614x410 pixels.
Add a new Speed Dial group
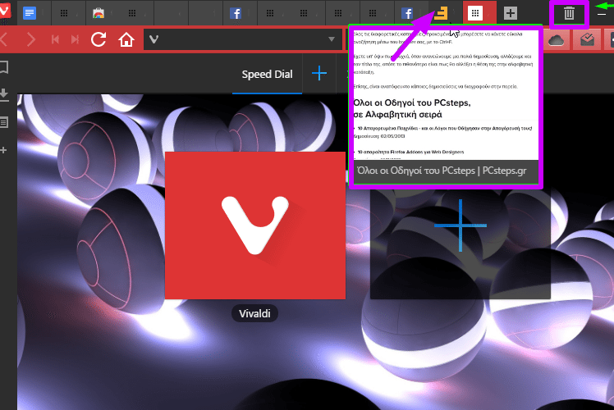[x=319, y=74]
